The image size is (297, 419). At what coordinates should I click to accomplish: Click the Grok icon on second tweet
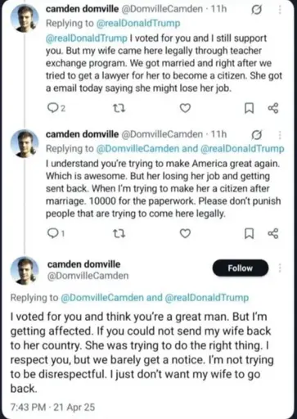(256, 135)
